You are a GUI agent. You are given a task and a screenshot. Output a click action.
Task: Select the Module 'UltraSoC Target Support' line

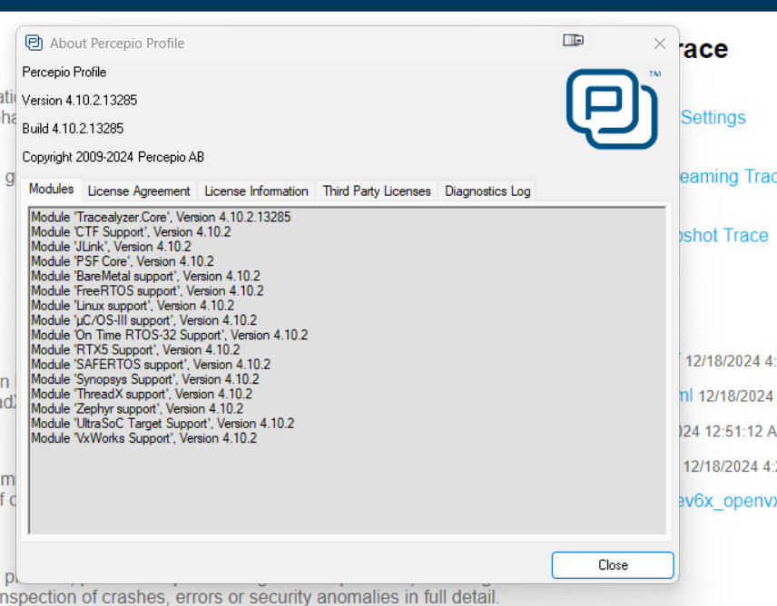click(162, 424)
